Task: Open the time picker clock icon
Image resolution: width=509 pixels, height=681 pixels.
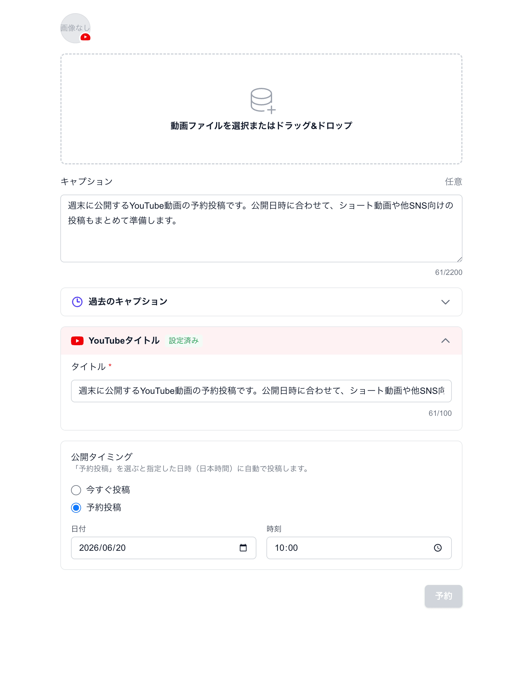Action: (x=438, y=548)
